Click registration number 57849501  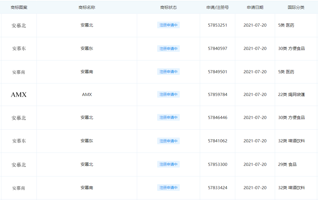(x=217, y=72)
